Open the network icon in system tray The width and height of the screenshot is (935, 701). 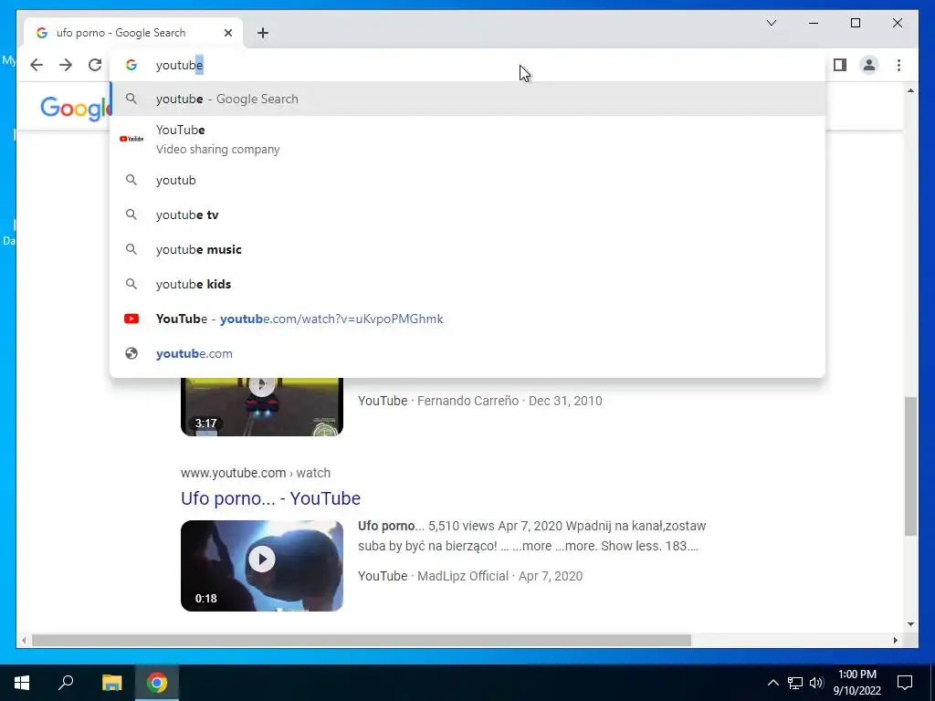795,683
